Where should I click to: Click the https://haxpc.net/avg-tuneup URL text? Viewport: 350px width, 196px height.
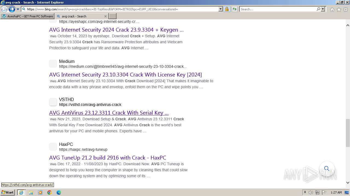coord(83,149)
